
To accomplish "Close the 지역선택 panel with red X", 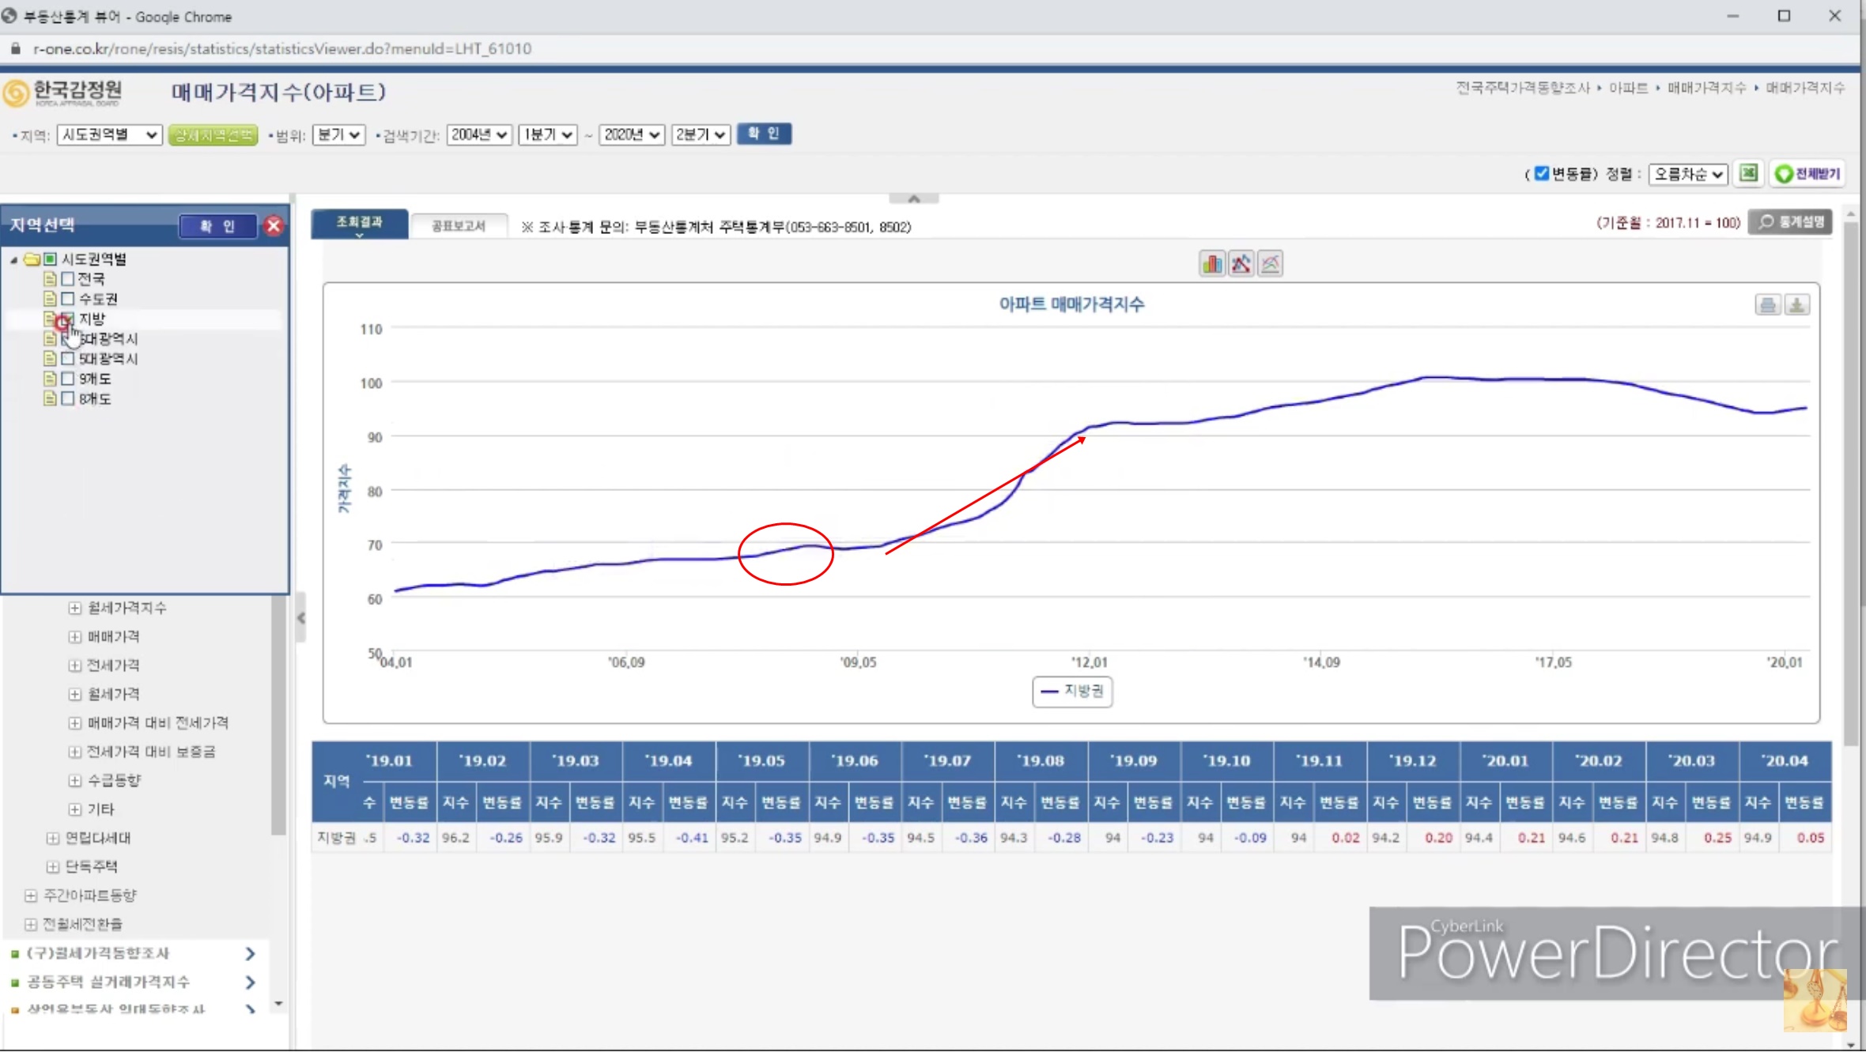I will pos(274,226).
